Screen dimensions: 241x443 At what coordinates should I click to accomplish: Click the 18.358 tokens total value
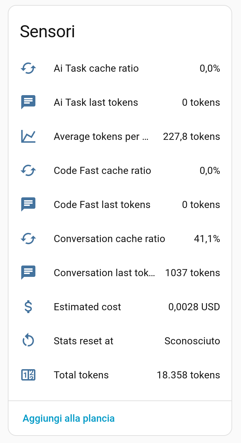188,375
